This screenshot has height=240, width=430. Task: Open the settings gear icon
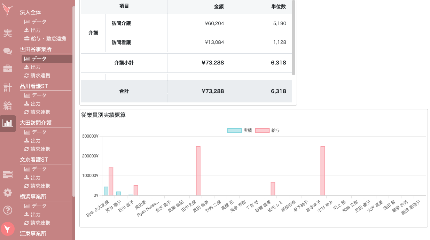pos(8,193)
